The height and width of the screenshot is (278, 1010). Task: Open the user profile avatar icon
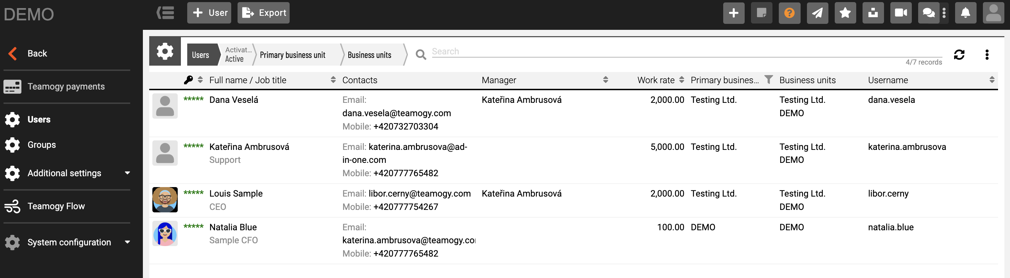click(x=993, y=13)
